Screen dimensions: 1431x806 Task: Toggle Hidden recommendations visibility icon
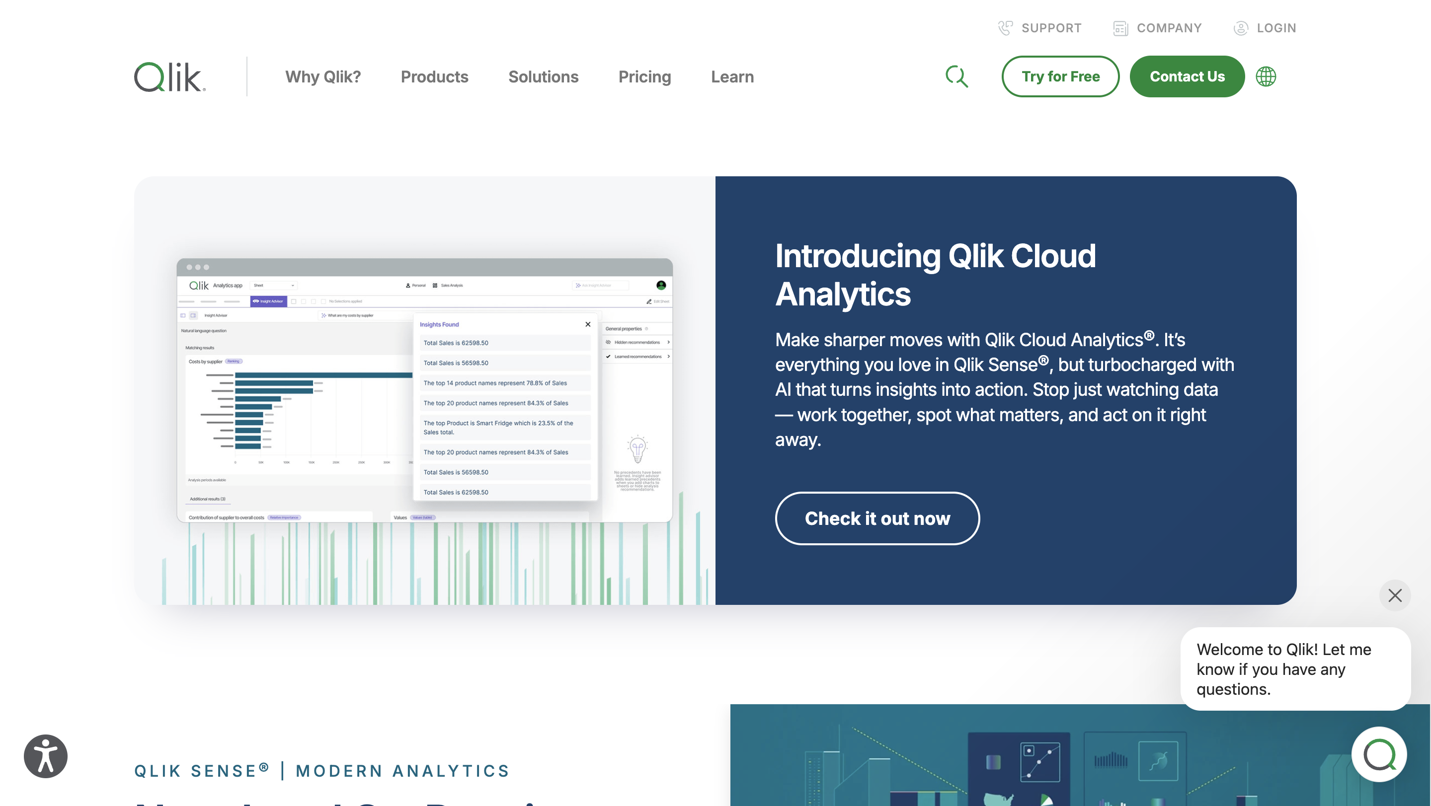point(608,343)
